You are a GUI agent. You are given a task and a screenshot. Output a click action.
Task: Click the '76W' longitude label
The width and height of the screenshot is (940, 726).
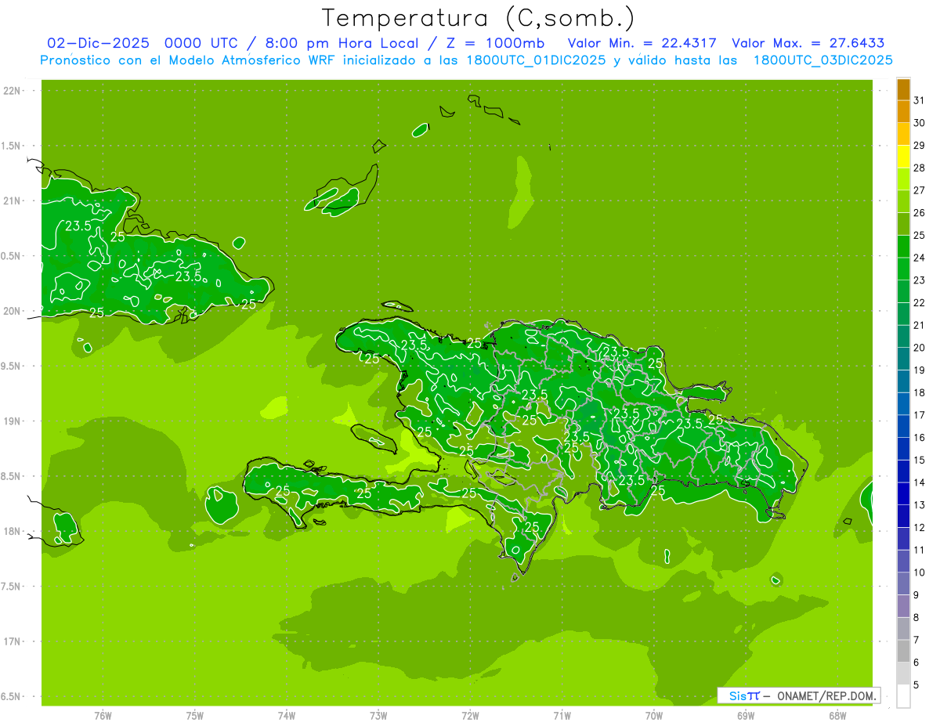[103, 715]
